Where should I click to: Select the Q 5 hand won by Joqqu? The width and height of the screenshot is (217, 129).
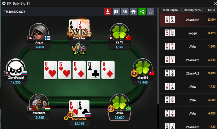tap(188, 33)
